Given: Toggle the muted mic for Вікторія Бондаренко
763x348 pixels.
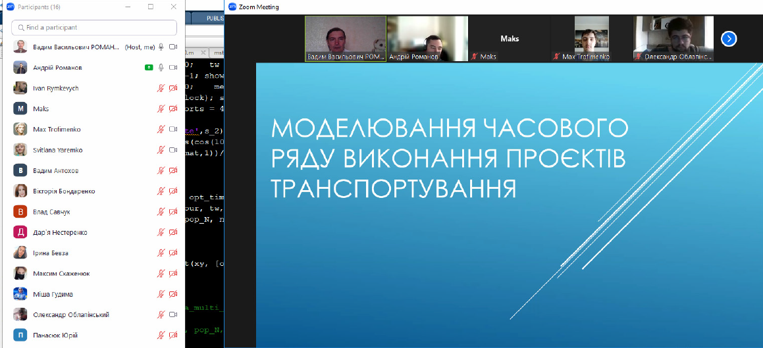Looking at the screenshot, I should [161, 191].
